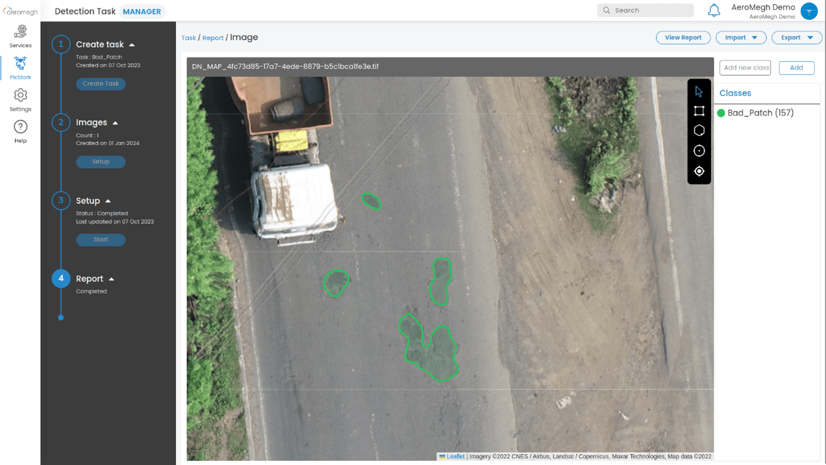
Task: Click the View Report button
Action: click(x=683, y=38)
